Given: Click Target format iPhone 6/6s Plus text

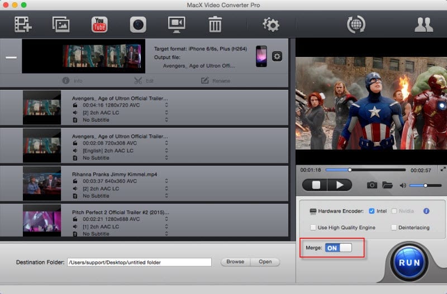Looking at the screenshot, I should [x=201, y=49].
